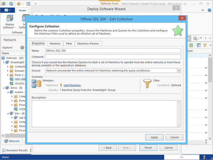Click the globe icon in quick access toolbar
213x160 pixels.
[x=11, y=4]
